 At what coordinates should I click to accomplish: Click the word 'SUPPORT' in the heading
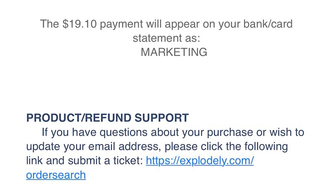162,118
